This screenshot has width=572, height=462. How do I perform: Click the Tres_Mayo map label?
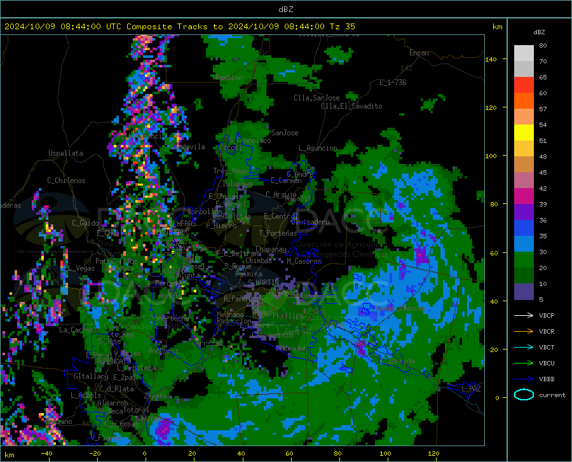click(231, 171)
